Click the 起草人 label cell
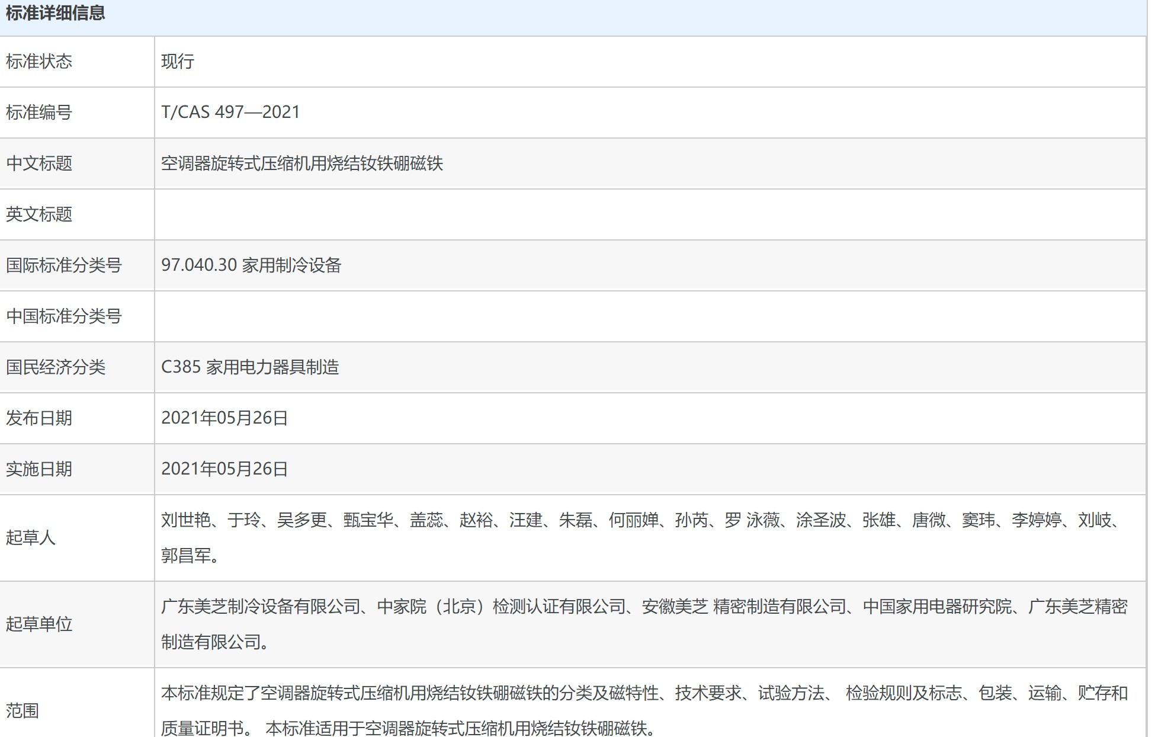This screenshot has width=1155, height=737. coord(31,538)
